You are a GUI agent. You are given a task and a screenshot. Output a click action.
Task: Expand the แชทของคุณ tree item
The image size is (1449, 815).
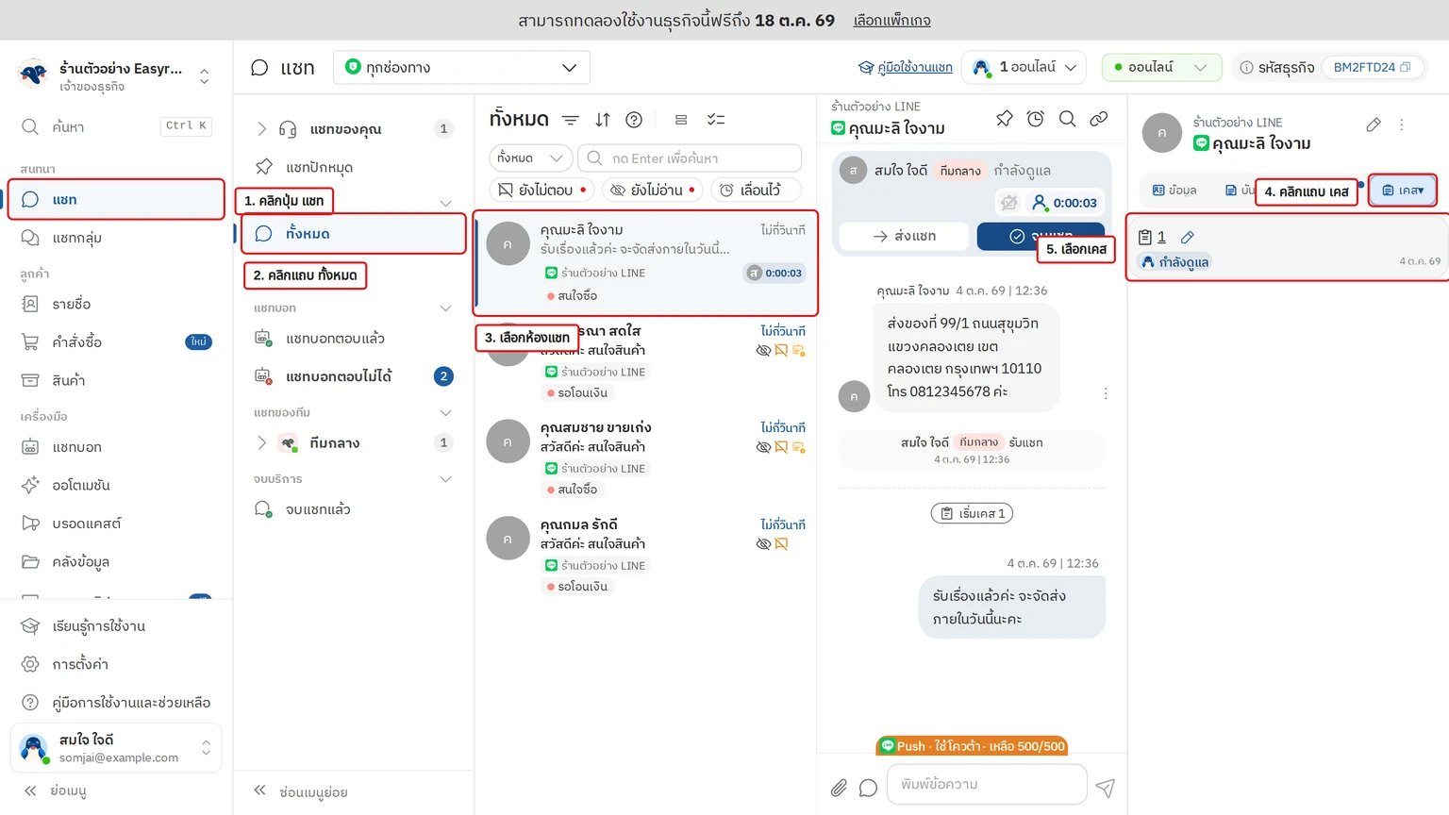(x=262, y=129)
